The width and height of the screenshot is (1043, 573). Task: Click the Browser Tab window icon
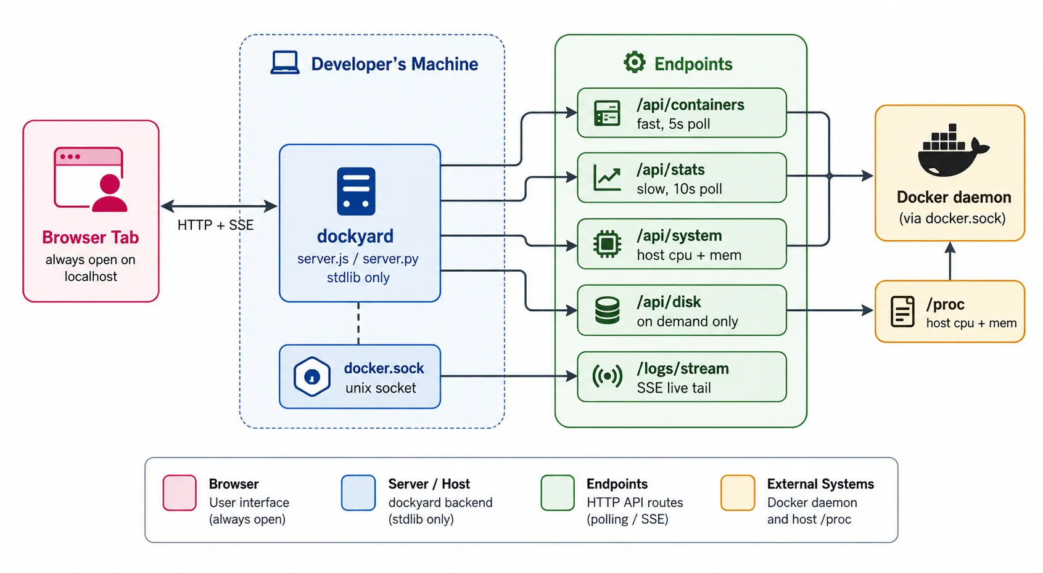click(x=91, y=179)
